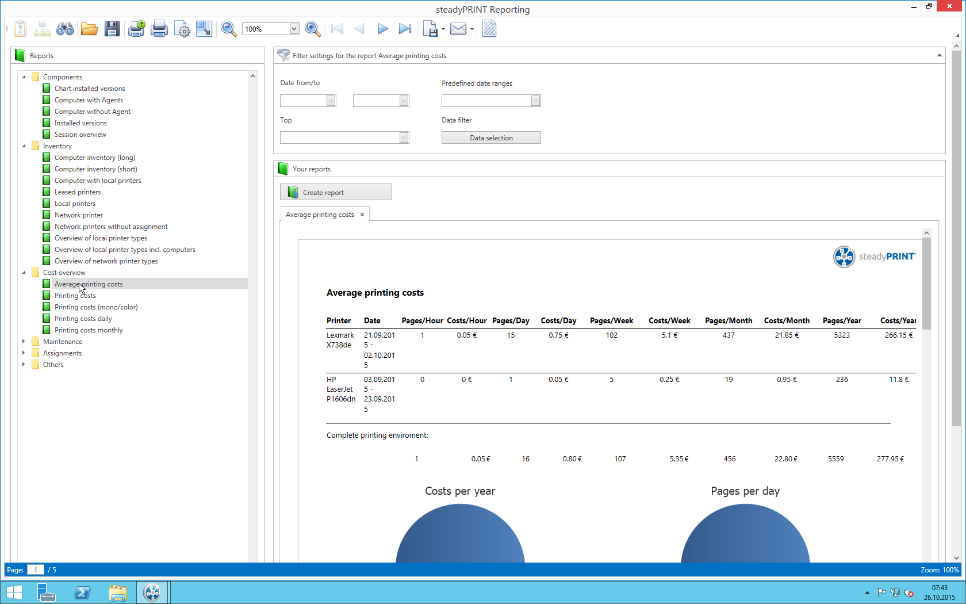The image size is (966, 604).
Task: Show hidden tray icons arrow
Action: pos(867,592)
